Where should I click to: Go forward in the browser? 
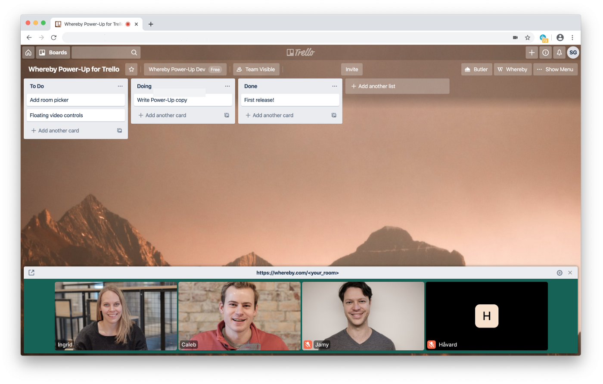(x=41, y=37)
